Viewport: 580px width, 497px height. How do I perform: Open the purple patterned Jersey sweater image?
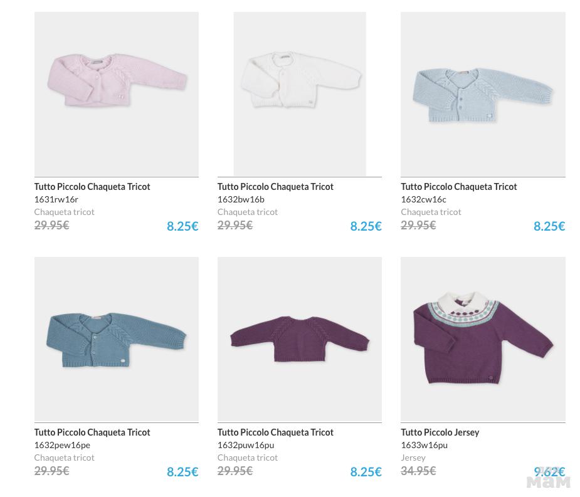pos(483,339)
